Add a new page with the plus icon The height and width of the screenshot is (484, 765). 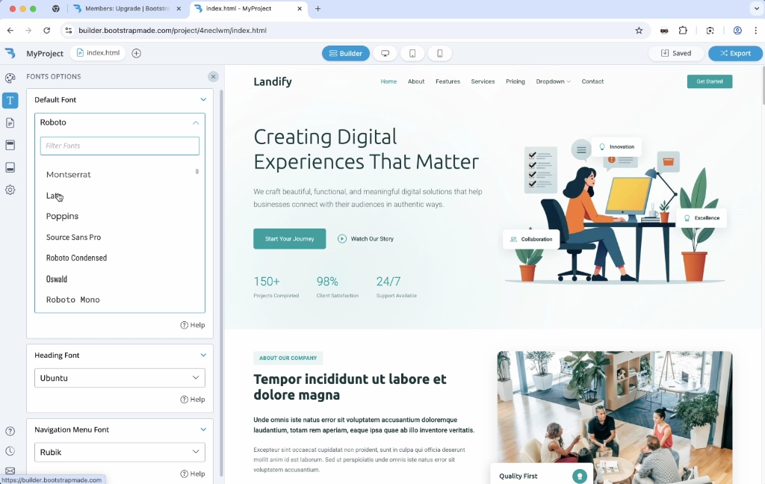[x=137, y=53]
